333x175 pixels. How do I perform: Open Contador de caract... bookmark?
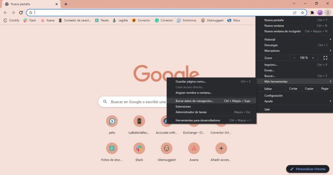[x=75, y=20]
